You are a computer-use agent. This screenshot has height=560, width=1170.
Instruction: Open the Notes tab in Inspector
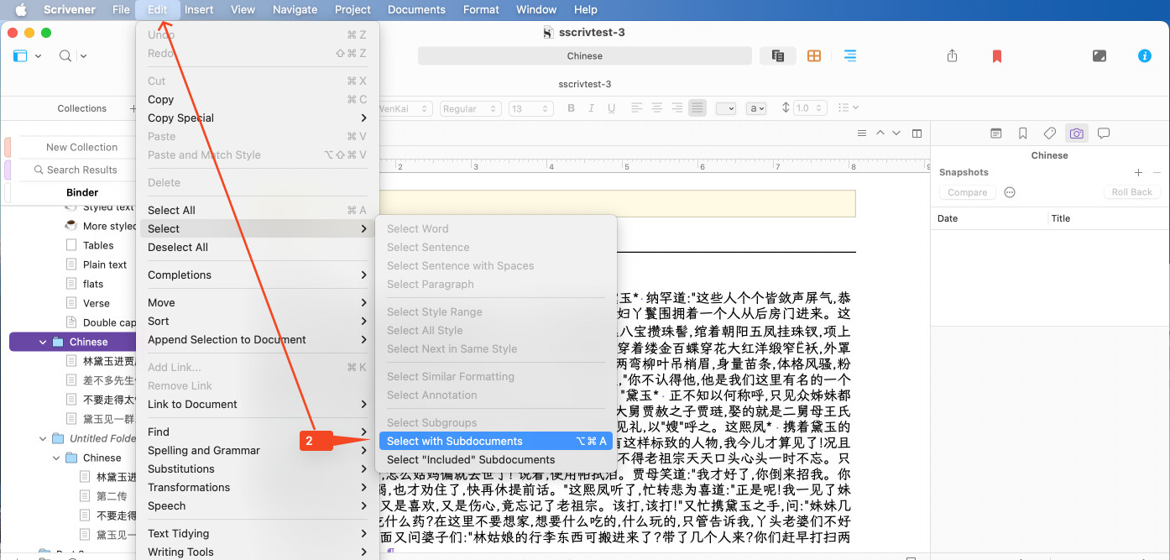(x=995, y=133)
